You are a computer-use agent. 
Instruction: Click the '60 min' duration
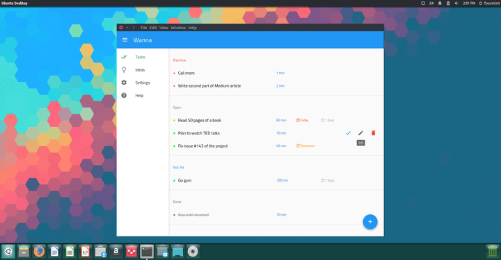(x=281, y=121)
